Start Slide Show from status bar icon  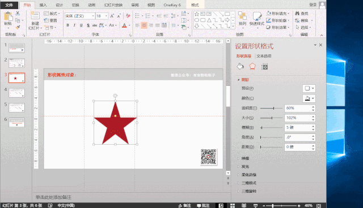click(255, 206)
